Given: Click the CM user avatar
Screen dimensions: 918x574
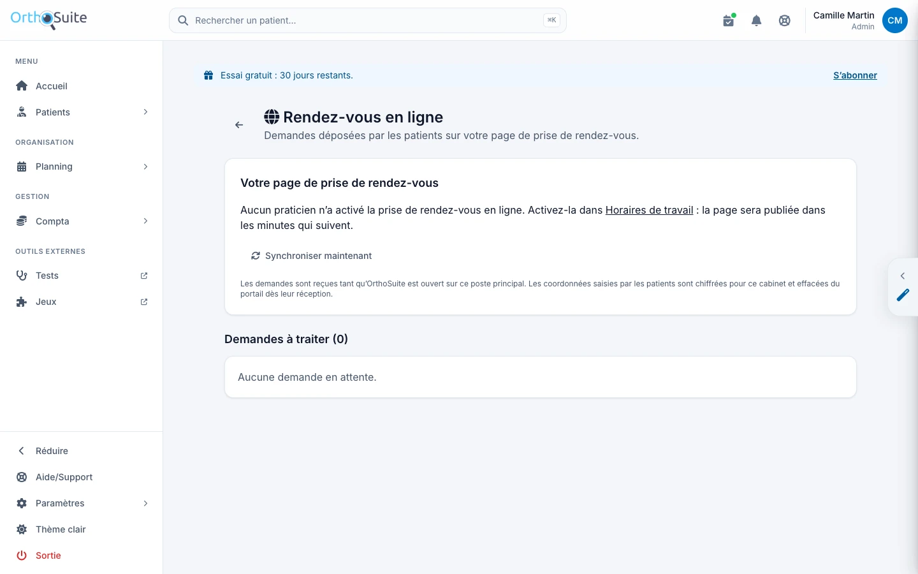Looking at the screenshot, I should (x=895, y=20).
